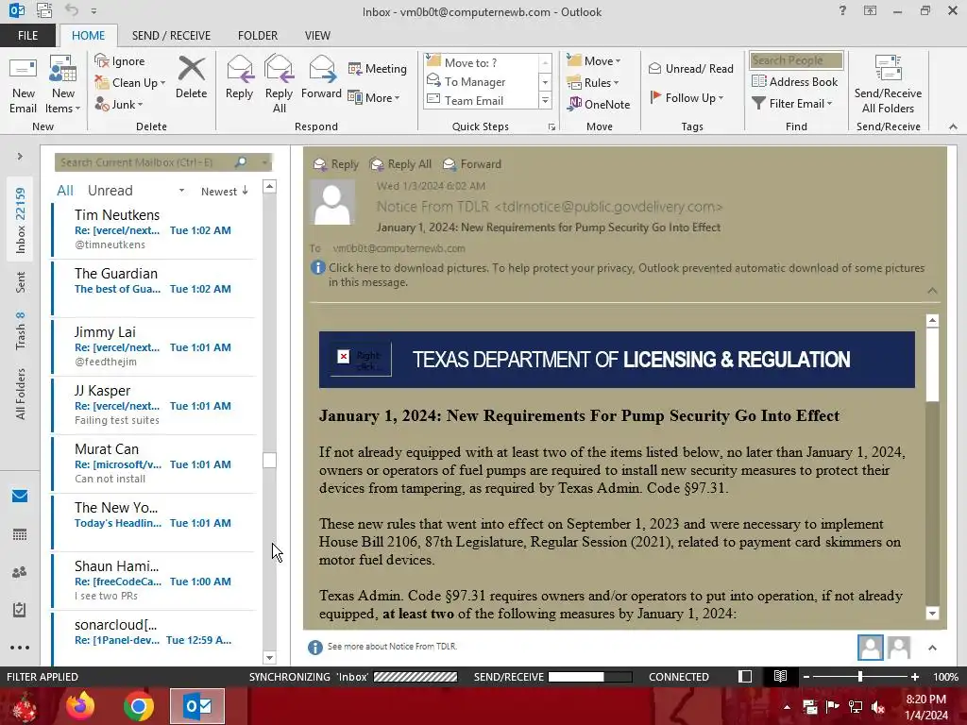Create a New Email
The image size is (967, 725).
point(23,84)
